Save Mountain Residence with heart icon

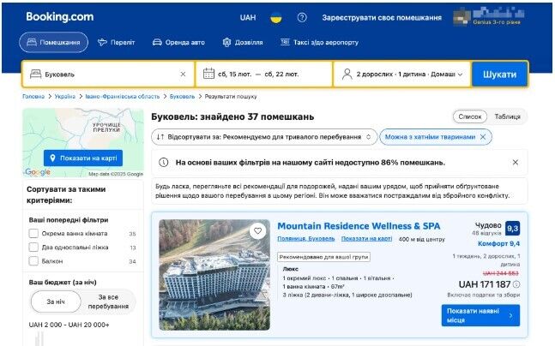tap(257, 230)
